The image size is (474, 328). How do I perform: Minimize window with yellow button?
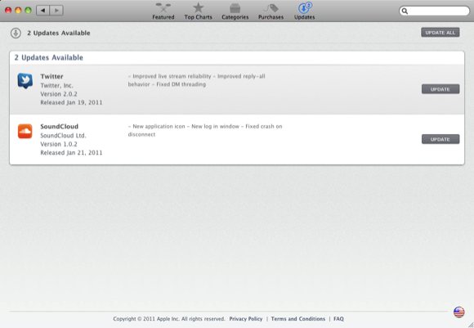(x=18, y=11)
